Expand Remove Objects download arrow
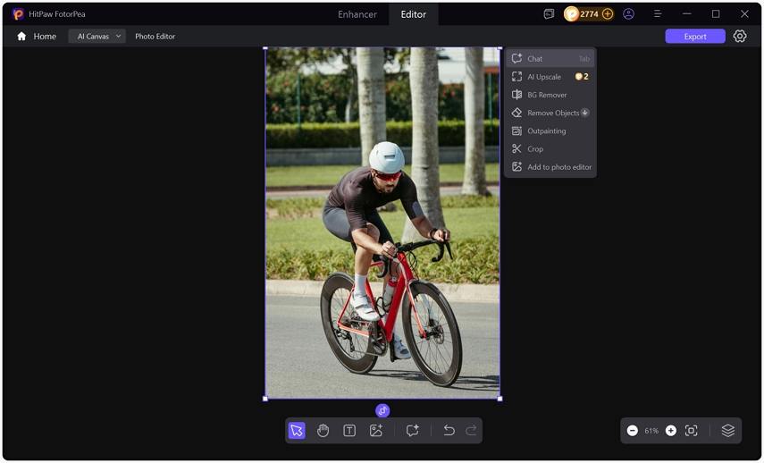 coord(585,113)
